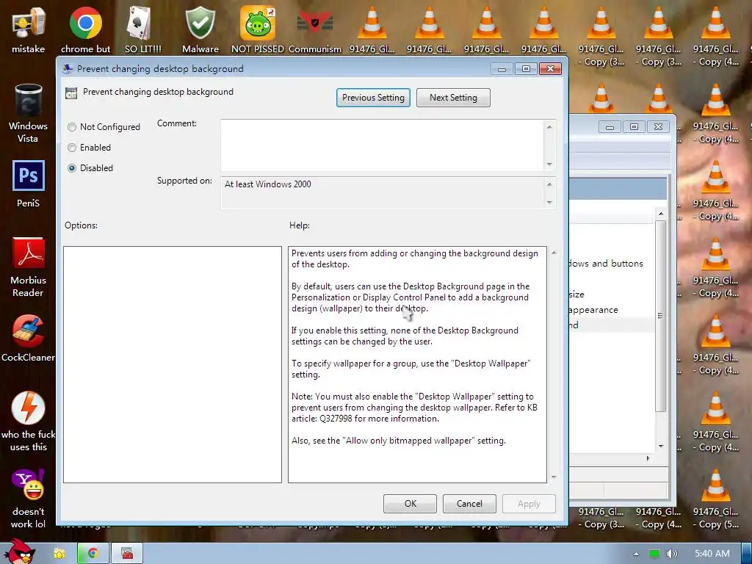Click the green system tray icon
The height and width of the screenshot is (564, 752).
pos(654,554)
